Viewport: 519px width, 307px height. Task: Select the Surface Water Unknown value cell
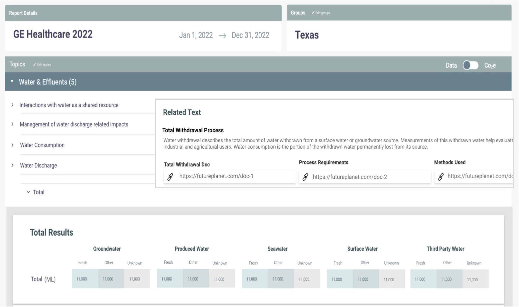392,279
